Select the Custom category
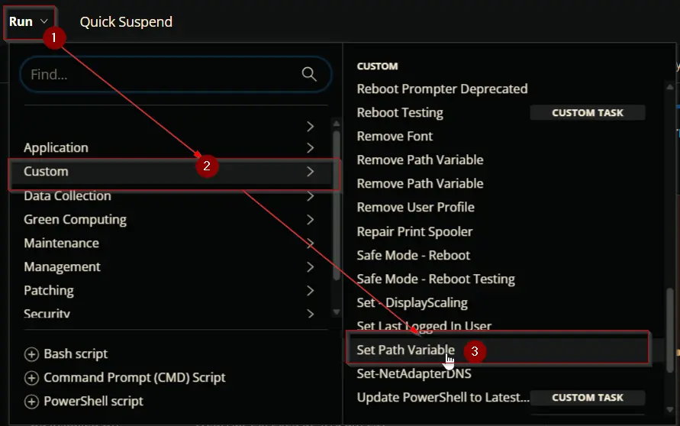This screenshot has height=426, width=680. pos(173,173)
